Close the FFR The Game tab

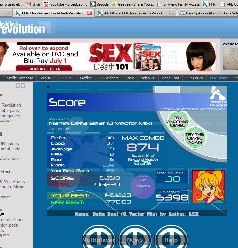click(x=90, y=14)
